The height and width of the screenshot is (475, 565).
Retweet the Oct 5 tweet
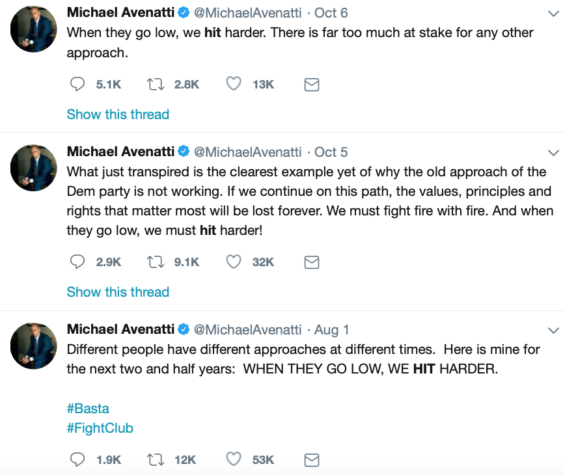[x=156, y=262]
